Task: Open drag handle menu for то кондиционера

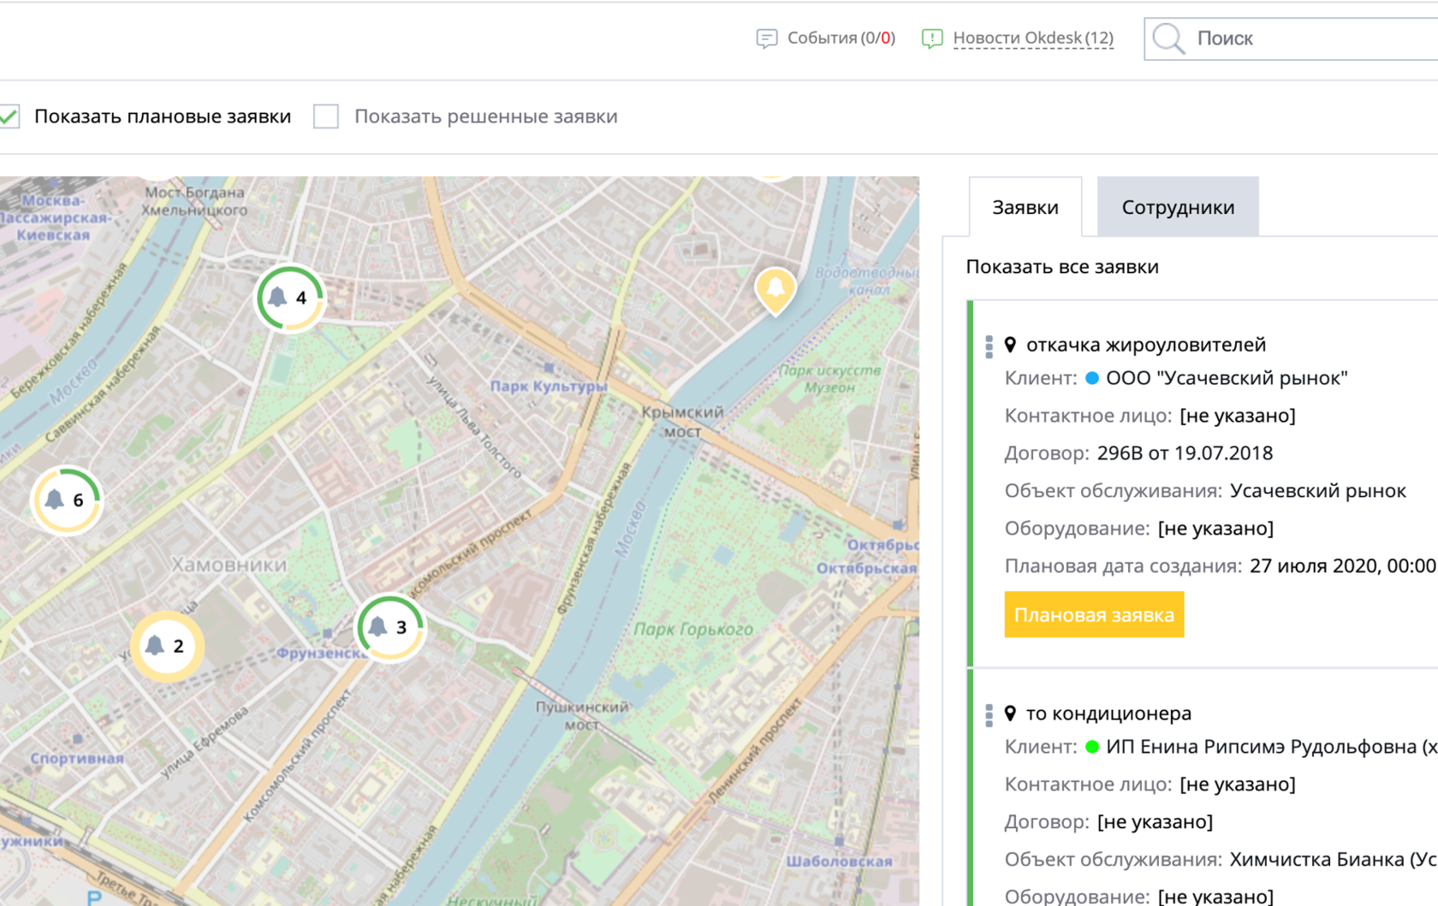Action: coord(989,715)
